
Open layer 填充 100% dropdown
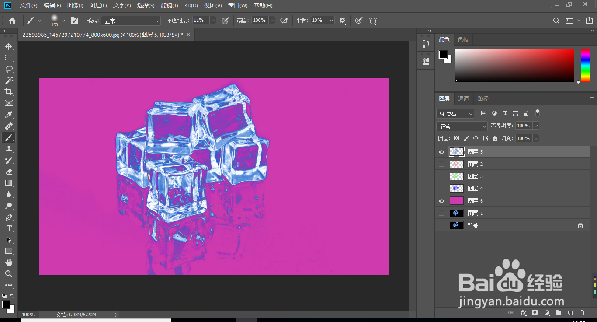pos(536,138)
